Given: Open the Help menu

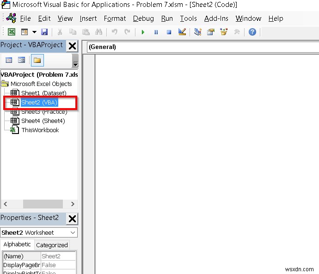Looking at the screenshot, I should 276,18.
